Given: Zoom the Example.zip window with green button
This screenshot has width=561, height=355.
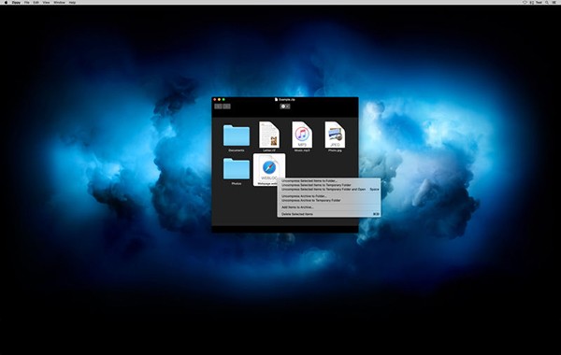Looking at the screenshot, I should pyautogui.click(x=223, y=99).
